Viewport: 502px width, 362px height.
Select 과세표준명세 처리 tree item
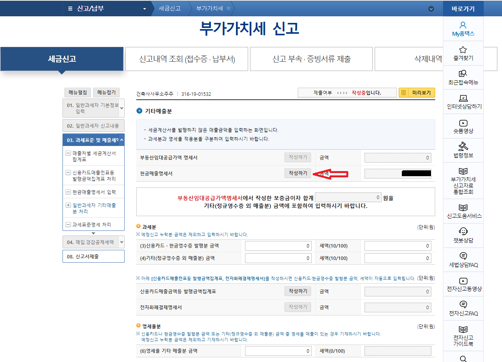coord(92,225)
